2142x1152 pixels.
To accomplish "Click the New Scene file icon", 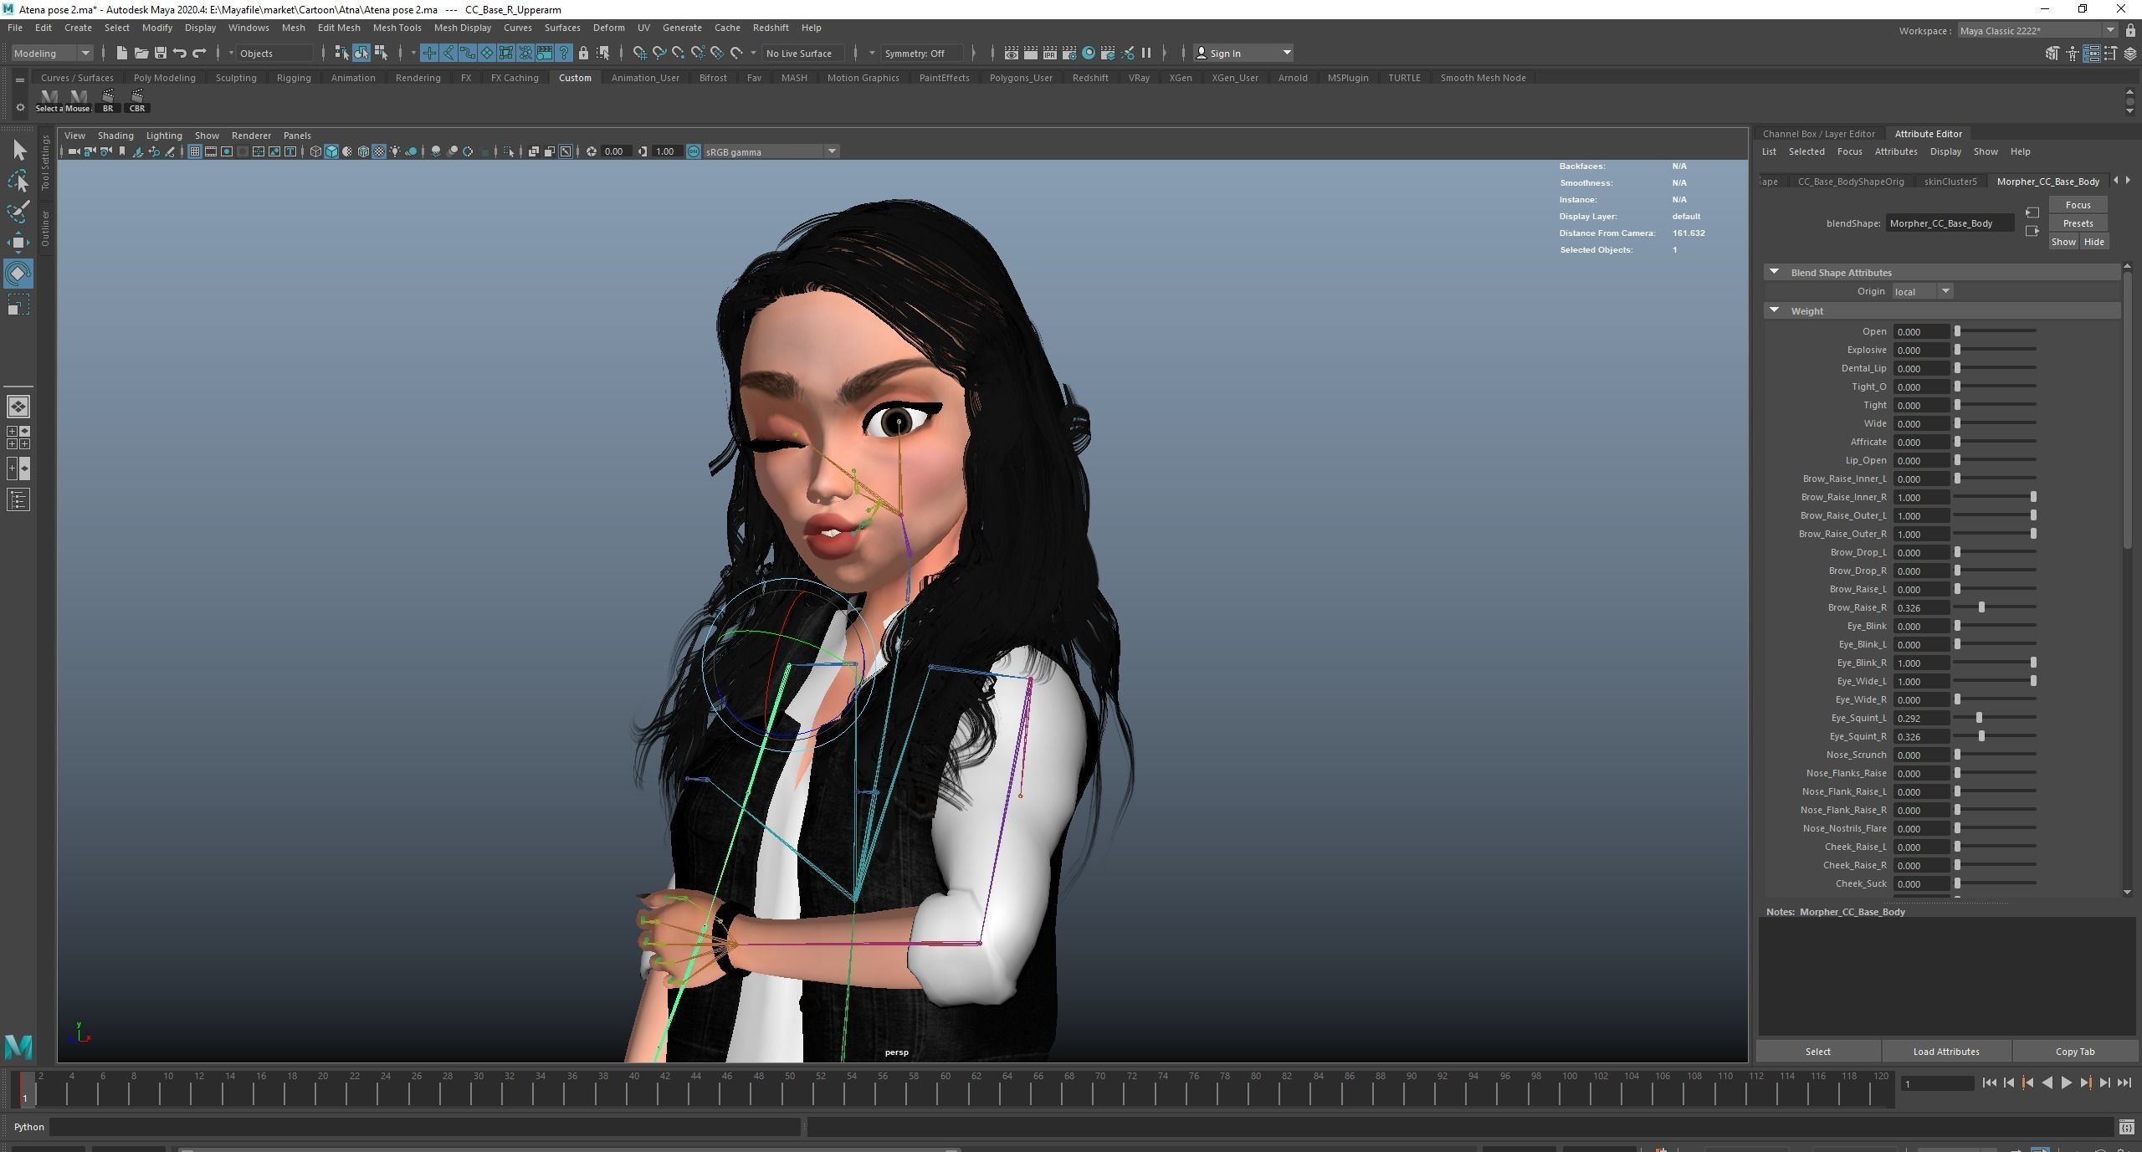I will pyautogui.click(x=121, y=53).
